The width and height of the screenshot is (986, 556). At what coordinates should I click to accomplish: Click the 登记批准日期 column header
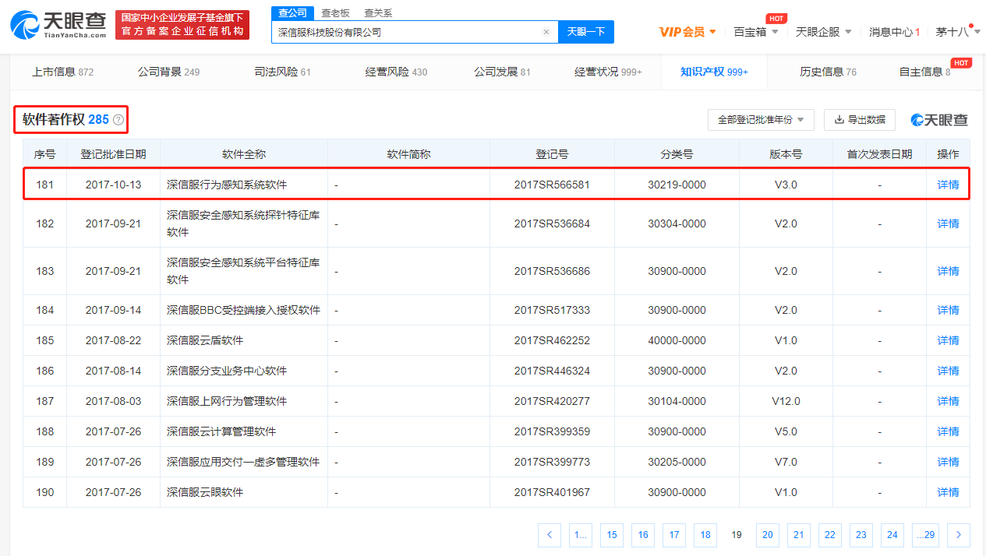point(113,154)
